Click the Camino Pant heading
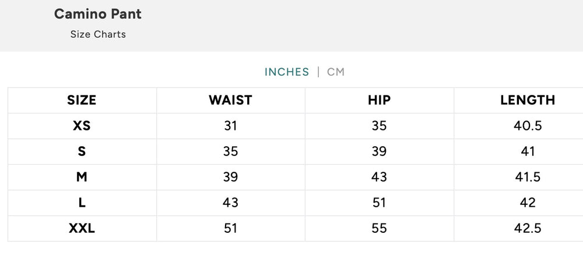The width and height of the screenshot is (583, 262). click(x=98, y=14)
